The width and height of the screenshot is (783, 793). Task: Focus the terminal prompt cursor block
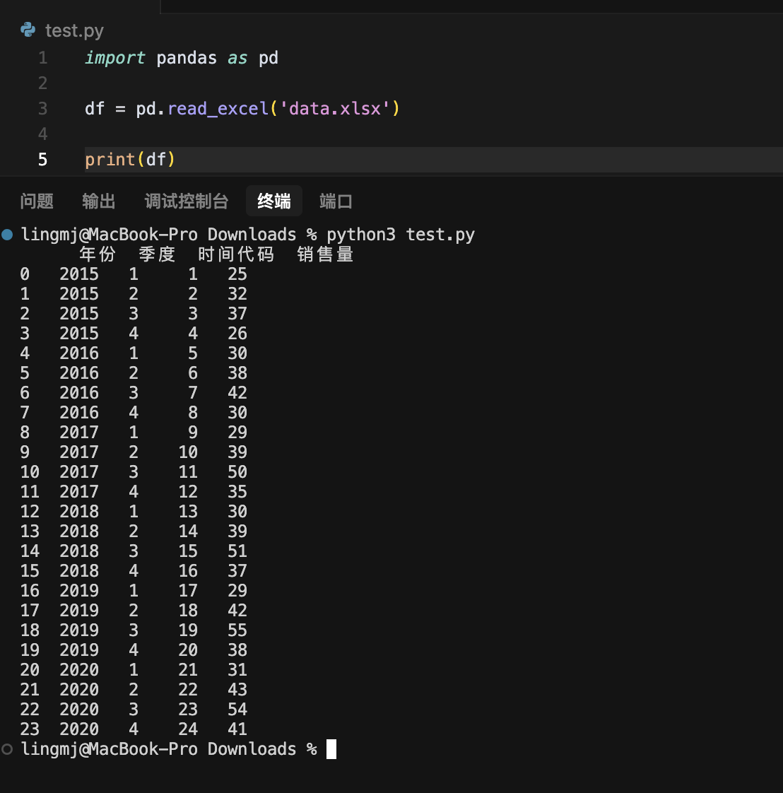(331, 749)
